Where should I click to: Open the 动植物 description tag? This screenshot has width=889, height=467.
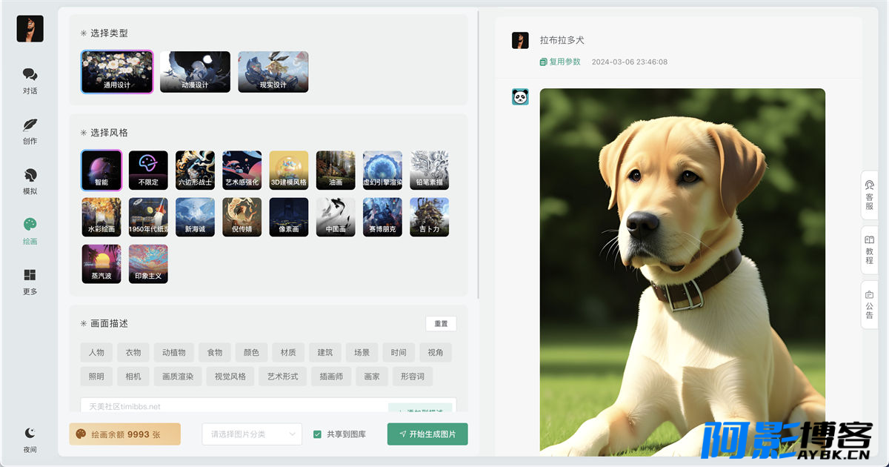[174, 353]
